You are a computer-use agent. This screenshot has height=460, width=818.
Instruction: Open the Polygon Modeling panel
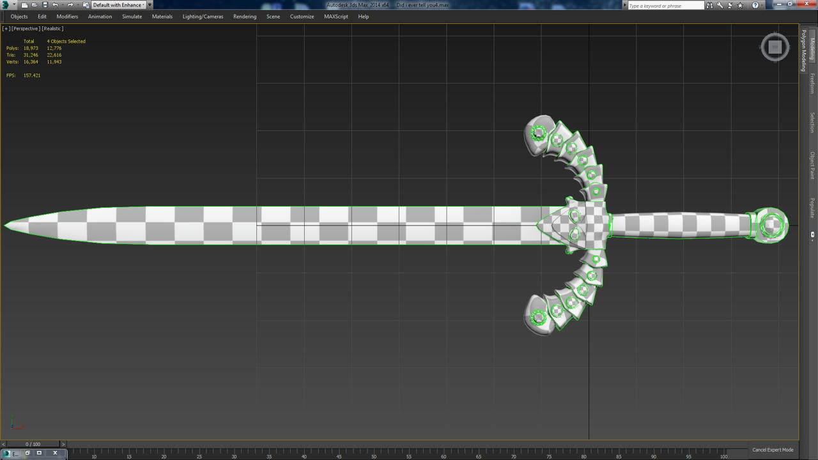tap(804, 50)
